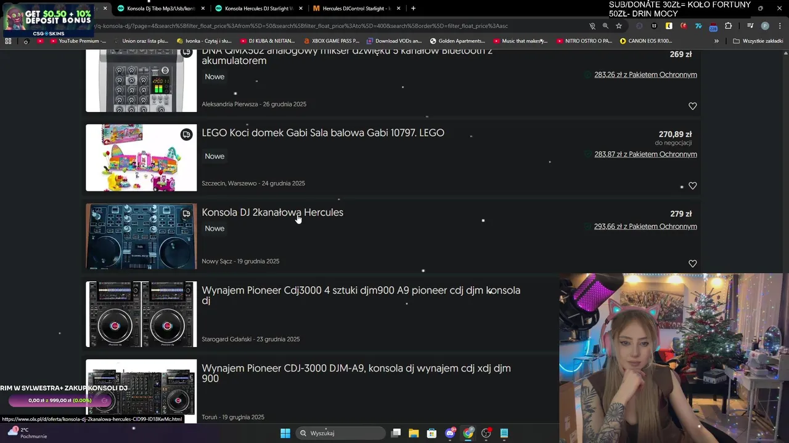Open the Starogard Gdański Pioneer CDJ thumbnail
This screenshot has width=789, height=443.
point(141,314)
